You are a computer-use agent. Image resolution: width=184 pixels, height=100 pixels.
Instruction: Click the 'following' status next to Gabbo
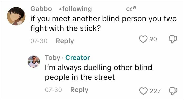75,9
